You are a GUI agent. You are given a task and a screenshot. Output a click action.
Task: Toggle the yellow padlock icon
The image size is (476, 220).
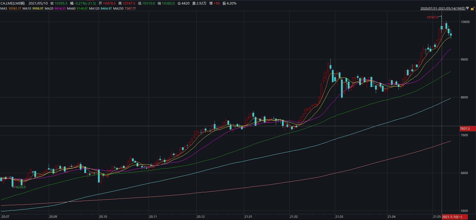pos(472,9)
